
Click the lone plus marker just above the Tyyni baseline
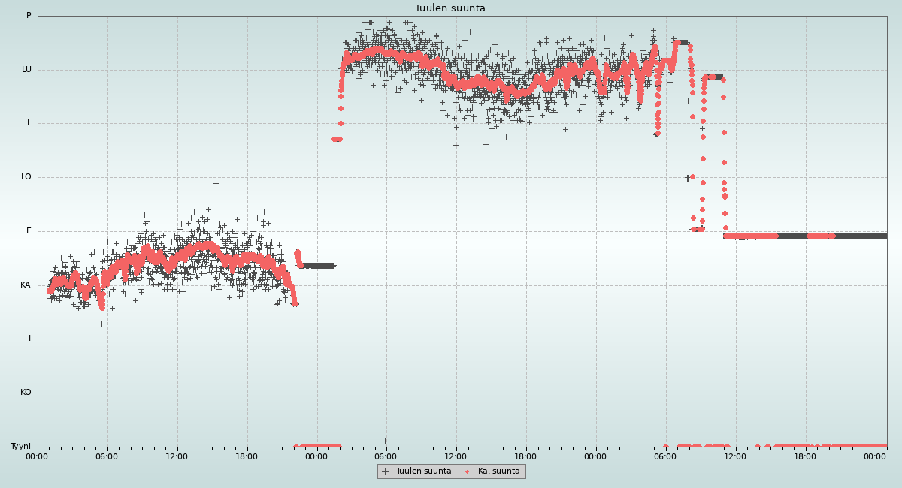point(385,441)
